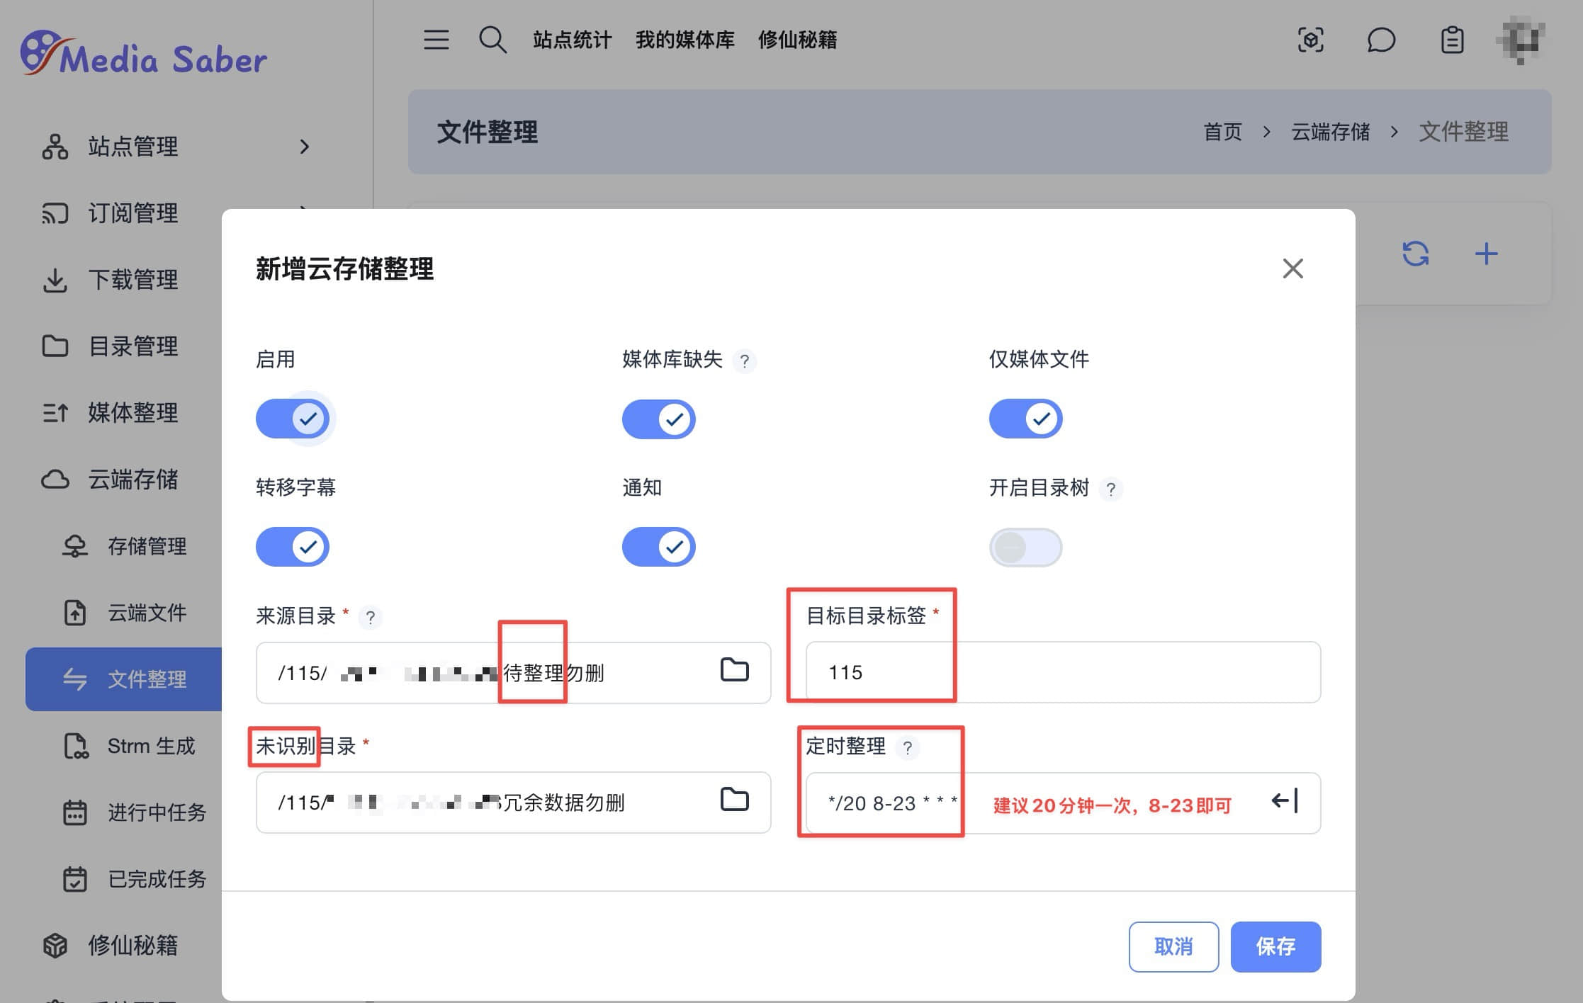
Task: Turn off 仅媒体文件 switch
Action: coord(1025,419)
